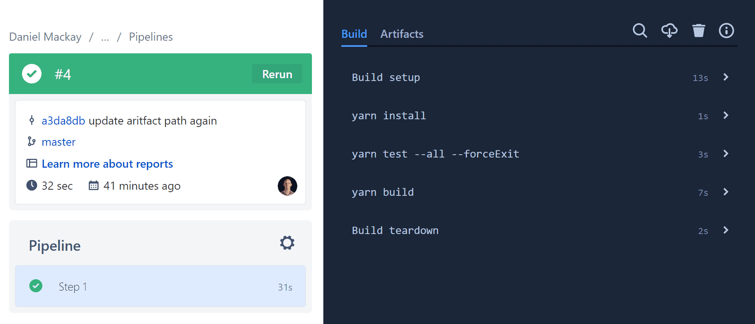The height and width of the screenshot is (324, 755).
Task: Expand the yarn test log chevron
Action: pos(726,154)
